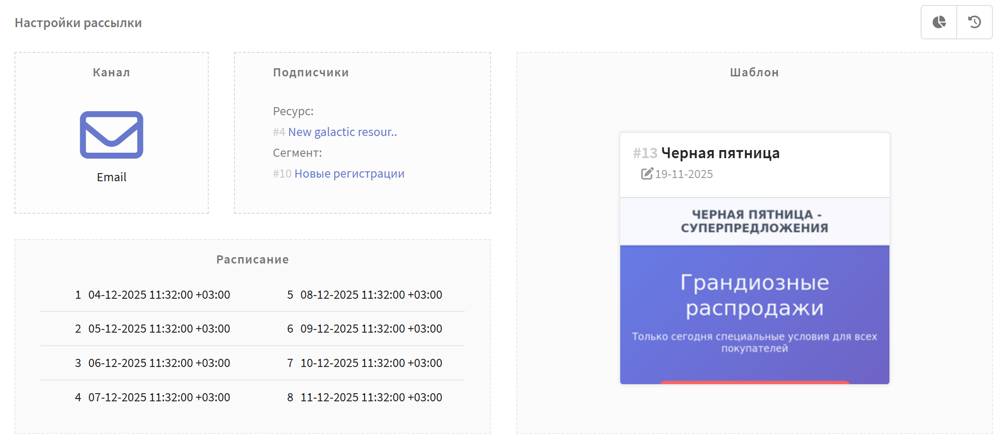Select schedule entry 07-12-2025 11:32:00
Viewport: 1006px width, 442px height.
[159, 397]
